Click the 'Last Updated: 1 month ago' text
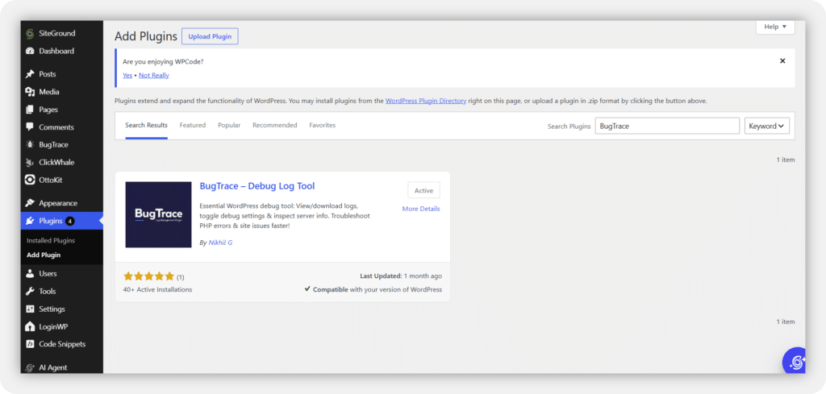Viewport: 826px width, 394px height. tap(401, 276)
